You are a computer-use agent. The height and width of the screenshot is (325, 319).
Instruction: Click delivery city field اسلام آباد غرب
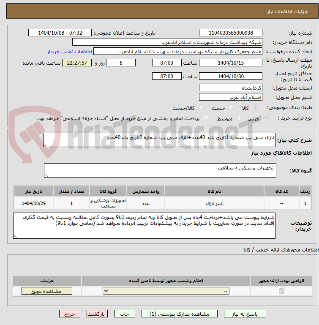tap(231, 97)
